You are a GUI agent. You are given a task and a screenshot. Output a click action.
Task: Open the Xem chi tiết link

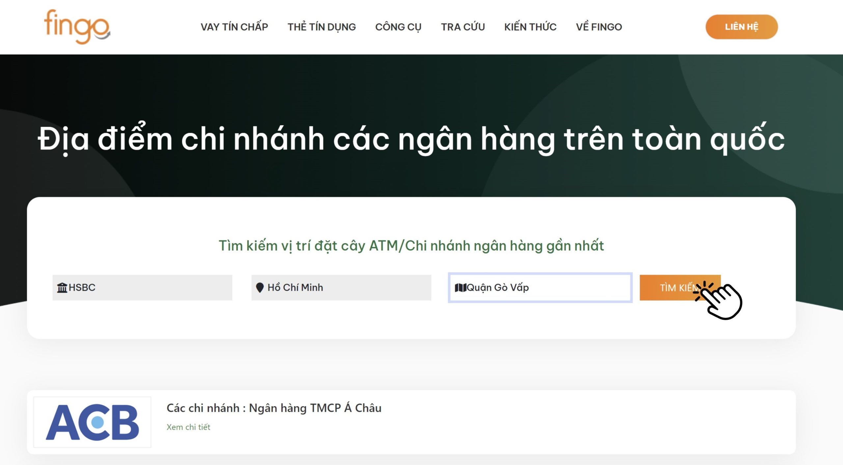[x=188, y=427]
